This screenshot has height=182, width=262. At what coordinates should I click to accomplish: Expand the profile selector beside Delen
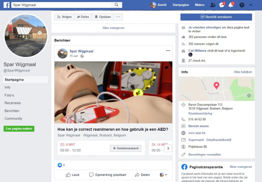point(163,175)
